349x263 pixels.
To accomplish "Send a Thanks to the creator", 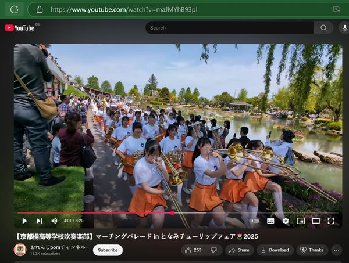I will click(312, 250).
